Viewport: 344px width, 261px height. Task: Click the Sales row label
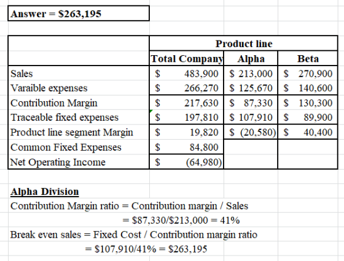[21, 74]
